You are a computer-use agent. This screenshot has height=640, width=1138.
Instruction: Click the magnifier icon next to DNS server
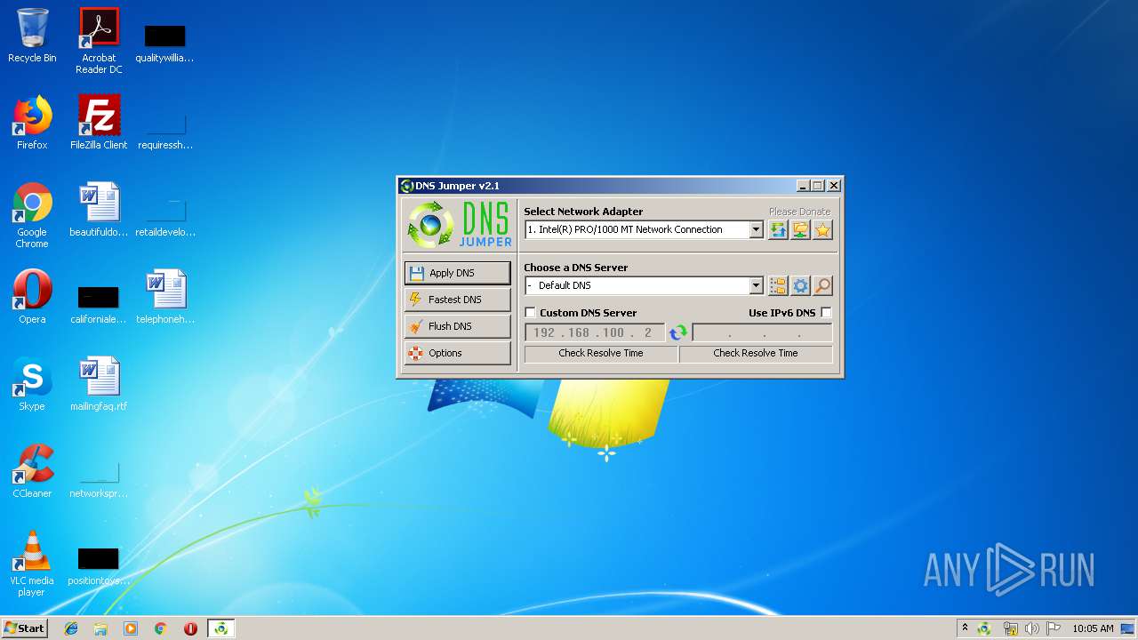822,285
